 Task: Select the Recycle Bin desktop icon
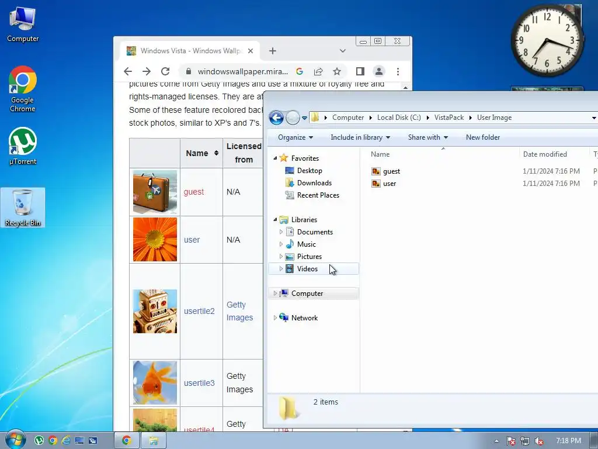[23, 208]
